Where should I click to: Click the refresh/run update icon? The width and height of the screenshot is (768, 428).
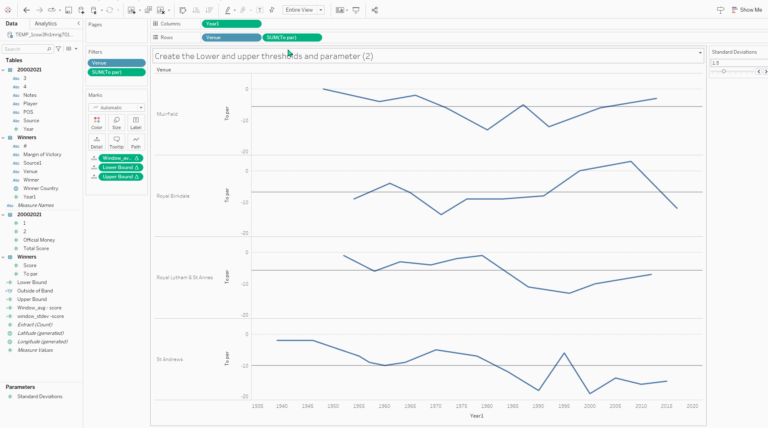(109, 10)
